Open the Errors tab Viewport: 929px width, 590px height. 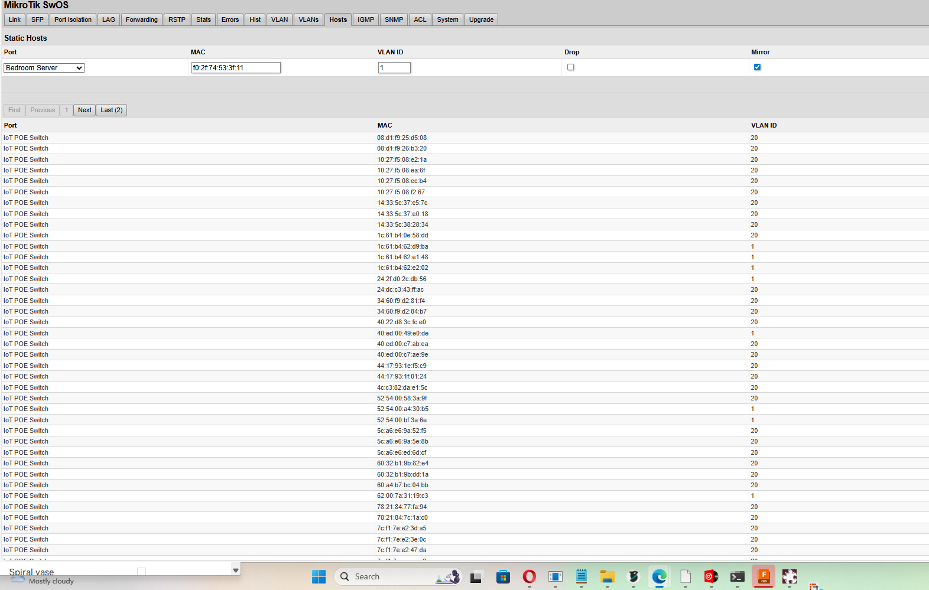coord(230,19)
